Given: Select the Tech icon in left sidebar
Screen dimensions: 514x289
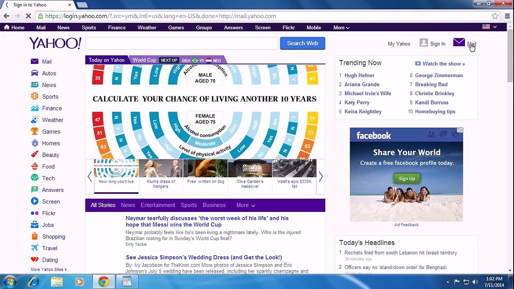Looking at the screenshot, I should click(x=35, y=178).
